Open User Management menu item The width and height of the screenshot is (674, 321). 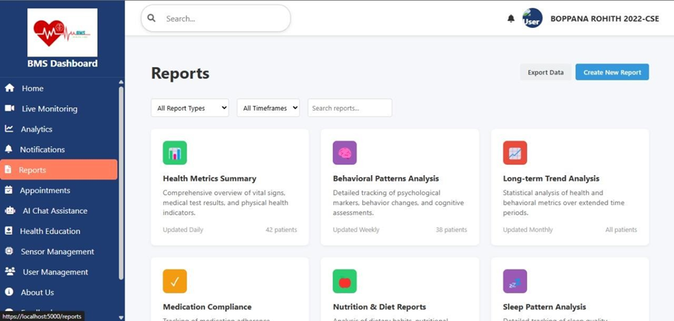[x=60, y=272]
